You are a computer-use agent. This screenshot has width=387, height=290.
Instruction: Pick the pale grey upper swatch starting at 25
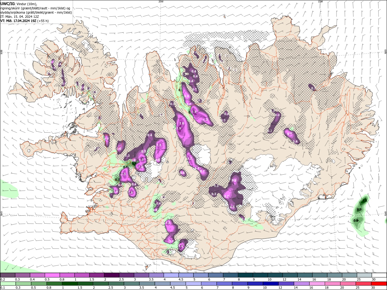click(364, 275)
